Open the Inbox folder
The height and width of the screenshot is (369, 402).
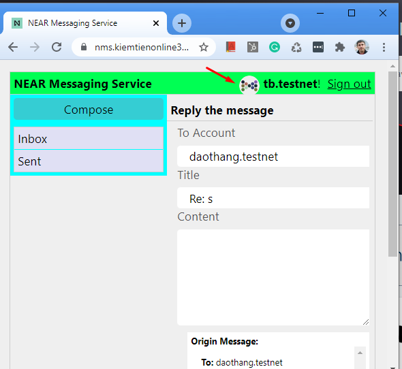(89, 138)
